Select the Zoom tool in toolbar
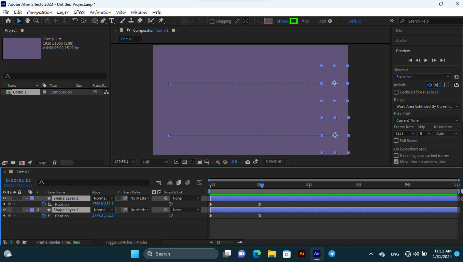Viewport: 463px width, 262px height. click(36, 21)
